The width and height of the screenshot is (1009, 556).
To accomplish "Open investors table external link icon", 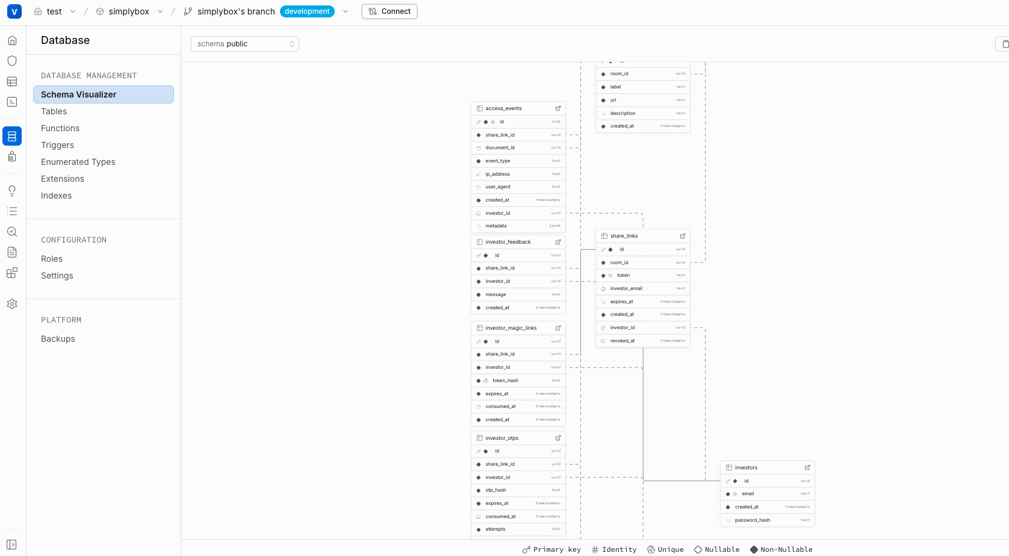I will point(807,468).
